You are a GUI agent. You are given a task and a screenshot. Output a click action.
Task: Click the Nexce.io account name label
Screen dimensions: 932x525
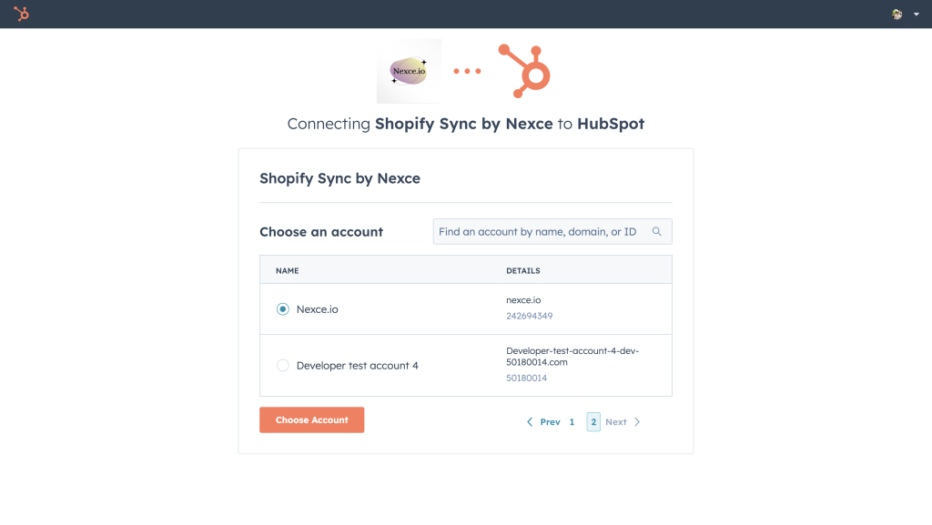pyautogui.click(x=318, y=309)
